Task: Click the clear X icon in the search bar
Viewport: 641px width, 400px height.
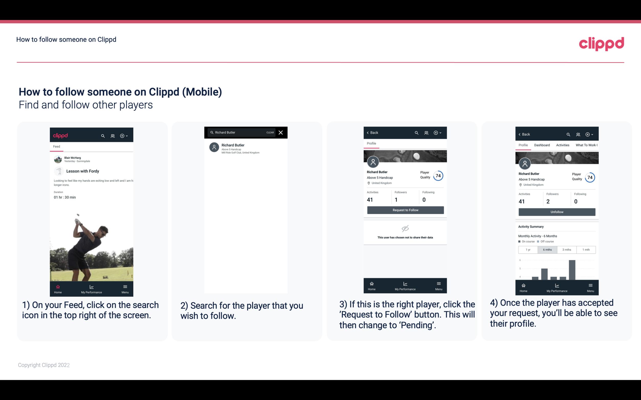Action: click(281, 132)
